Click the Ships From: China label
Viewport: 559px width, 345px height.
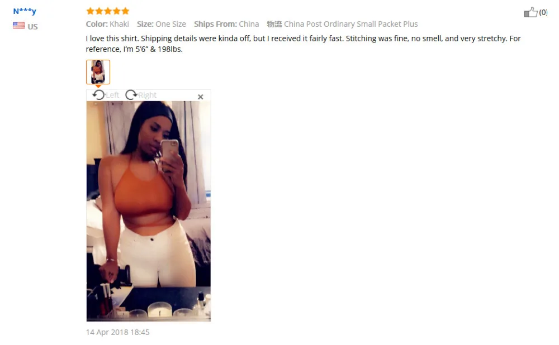(x=226, y=24)
